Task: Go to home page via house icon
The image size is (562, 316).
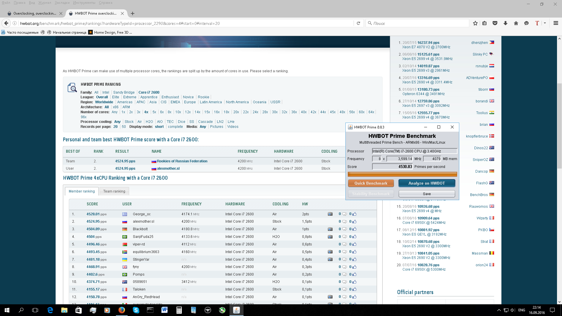Action: [516, 23]
